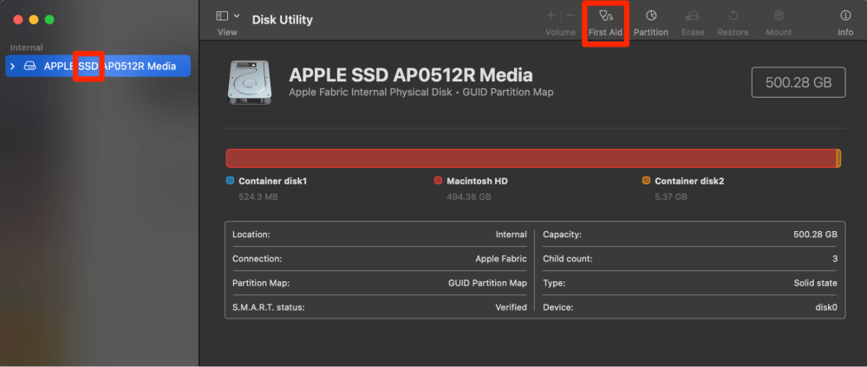Select the Macintosh HD legend label
This screenshot has width=867, height=367.
point(477,181)
